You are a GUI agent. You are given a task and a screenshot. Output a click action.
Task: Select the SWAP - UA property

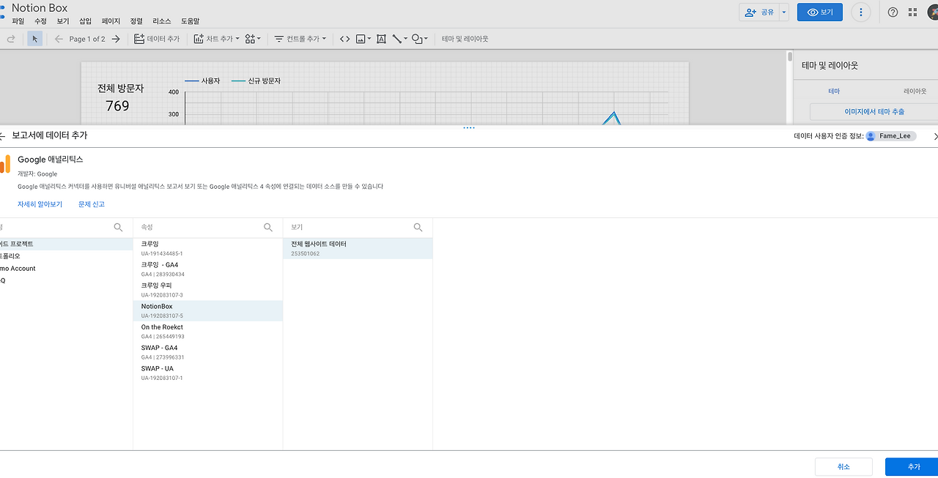click(208, 373)
